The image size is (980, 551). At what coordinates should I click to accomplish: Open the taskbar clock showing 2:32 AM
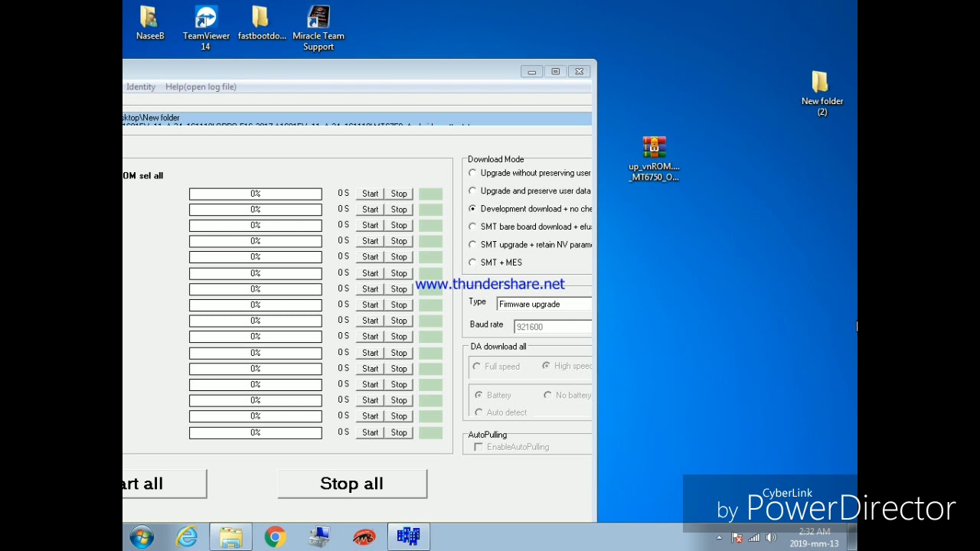click(814, 537)
